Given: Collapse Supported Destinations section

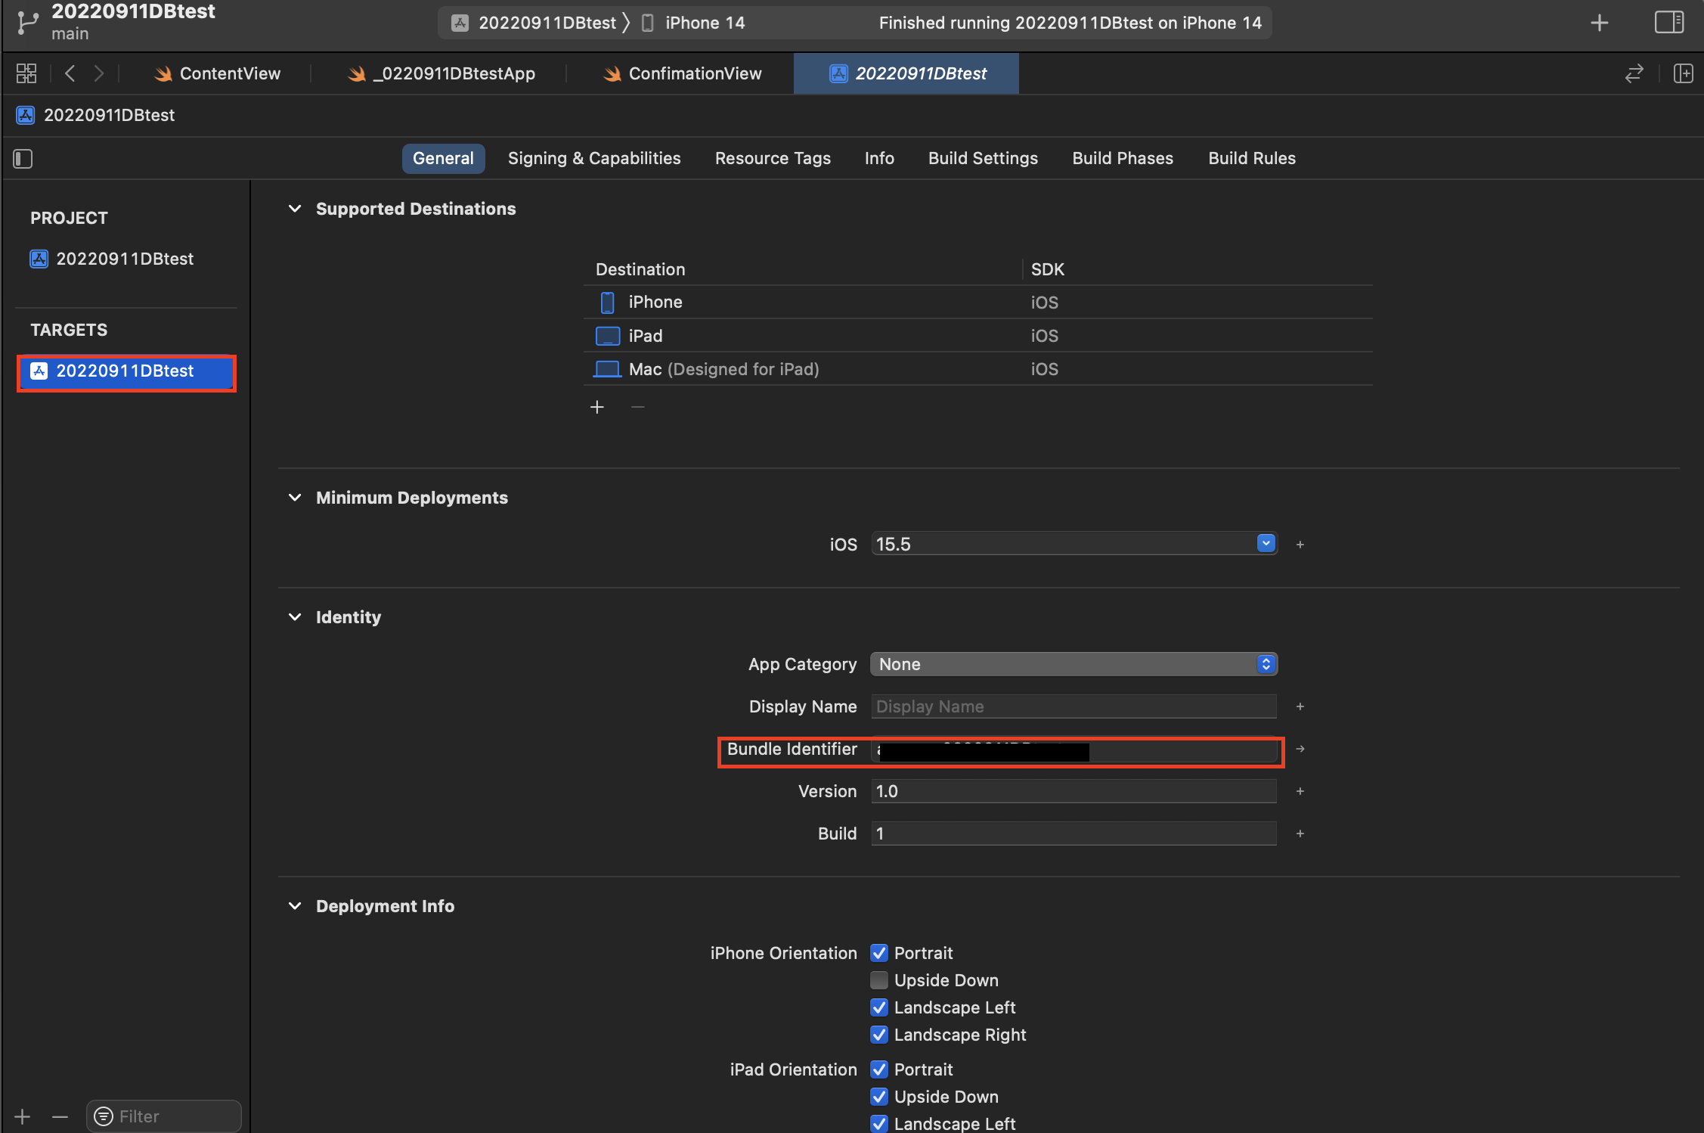Looking at the screenshot, I should [295, 209].
